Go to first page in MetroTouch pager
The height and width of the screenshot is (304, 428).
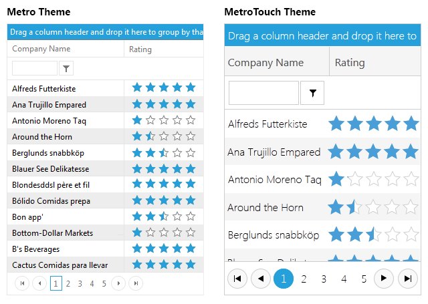(x=237, y=279)
